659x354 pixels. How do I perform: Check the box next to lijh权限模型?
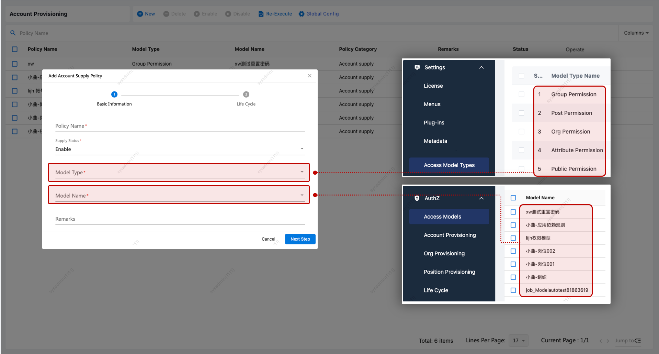click(x=513, y=238)
